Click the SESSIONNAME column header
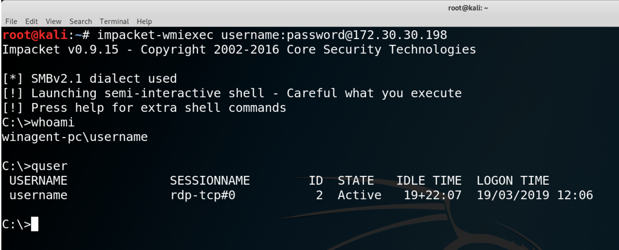The height and width of the screenshot is (250, 619). click(x=210, y=181)
